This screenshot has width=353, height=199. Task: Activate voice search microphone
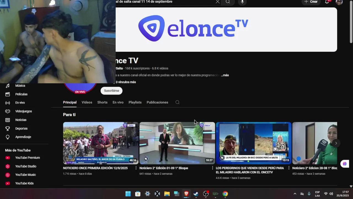242,2
